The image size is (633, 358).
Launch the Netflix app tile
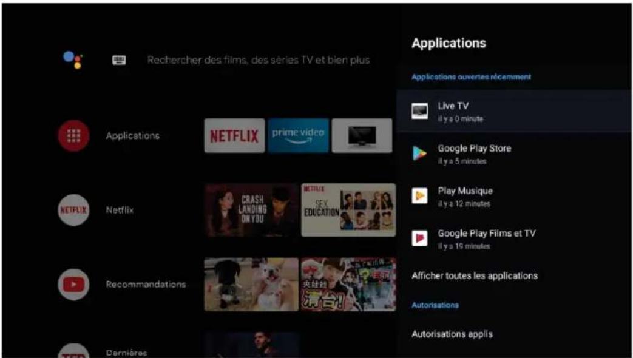234,135
